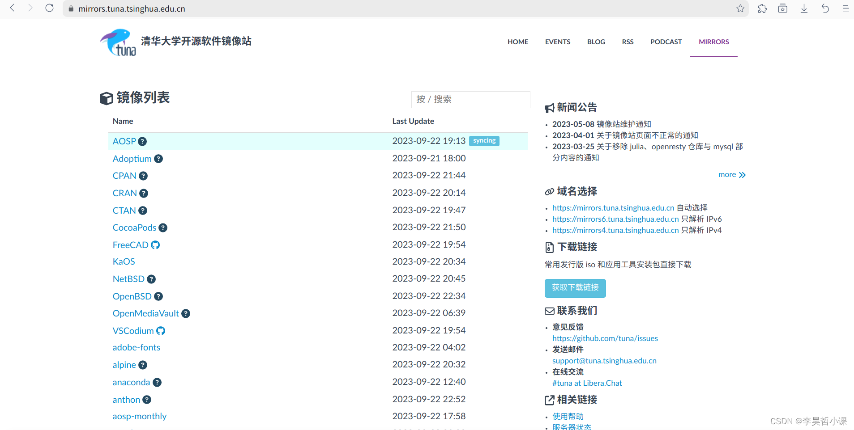854x430 pixels.
Task: Open the help icon beside anaconda
Action: point(157,383)
